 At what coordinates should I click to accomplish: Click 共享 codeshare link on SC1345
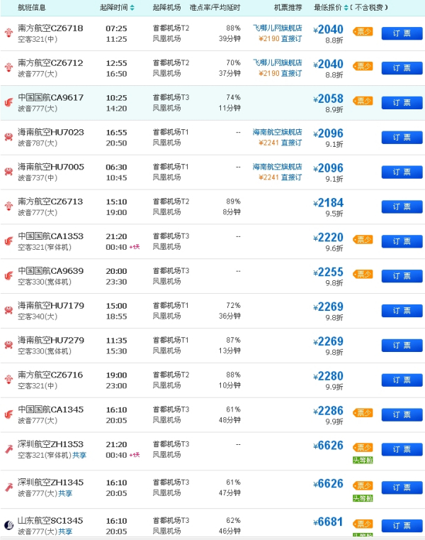65,531
